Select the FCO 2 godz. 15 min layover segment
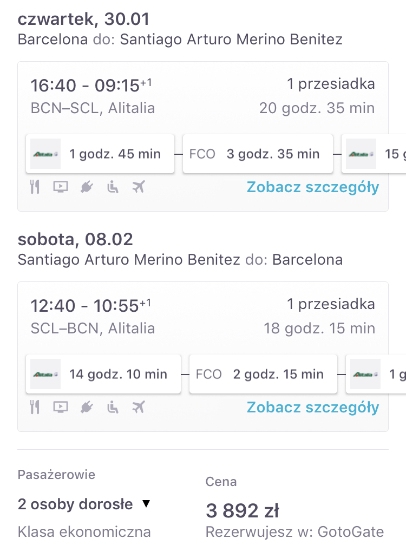Screen dimensions: 406x558 tap(263, 374)
